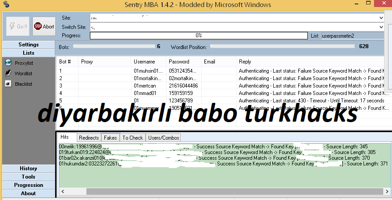Click the Hits line with Source Length 385
This screenshot has width=392, height=200.
coord(217,152)
